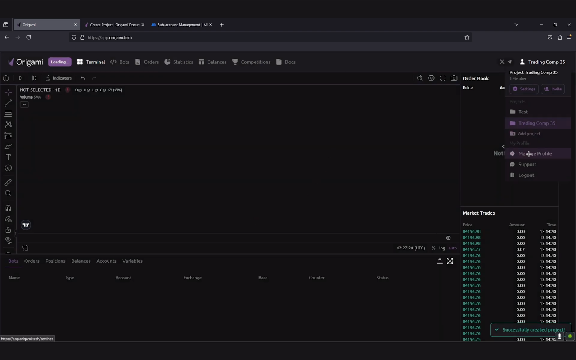Click Add project in the menu
The height and width of the screenshot is (360, 576).
coord(538,134)
